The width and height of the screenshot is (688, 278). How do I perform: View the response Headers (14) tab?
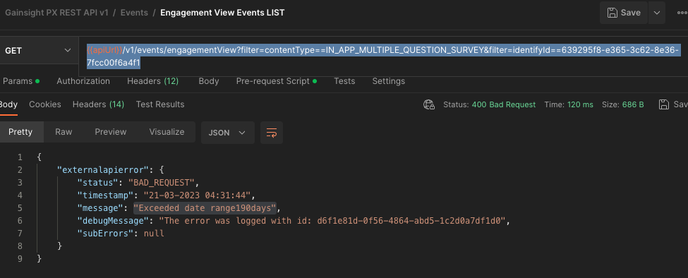click(98, 104)
